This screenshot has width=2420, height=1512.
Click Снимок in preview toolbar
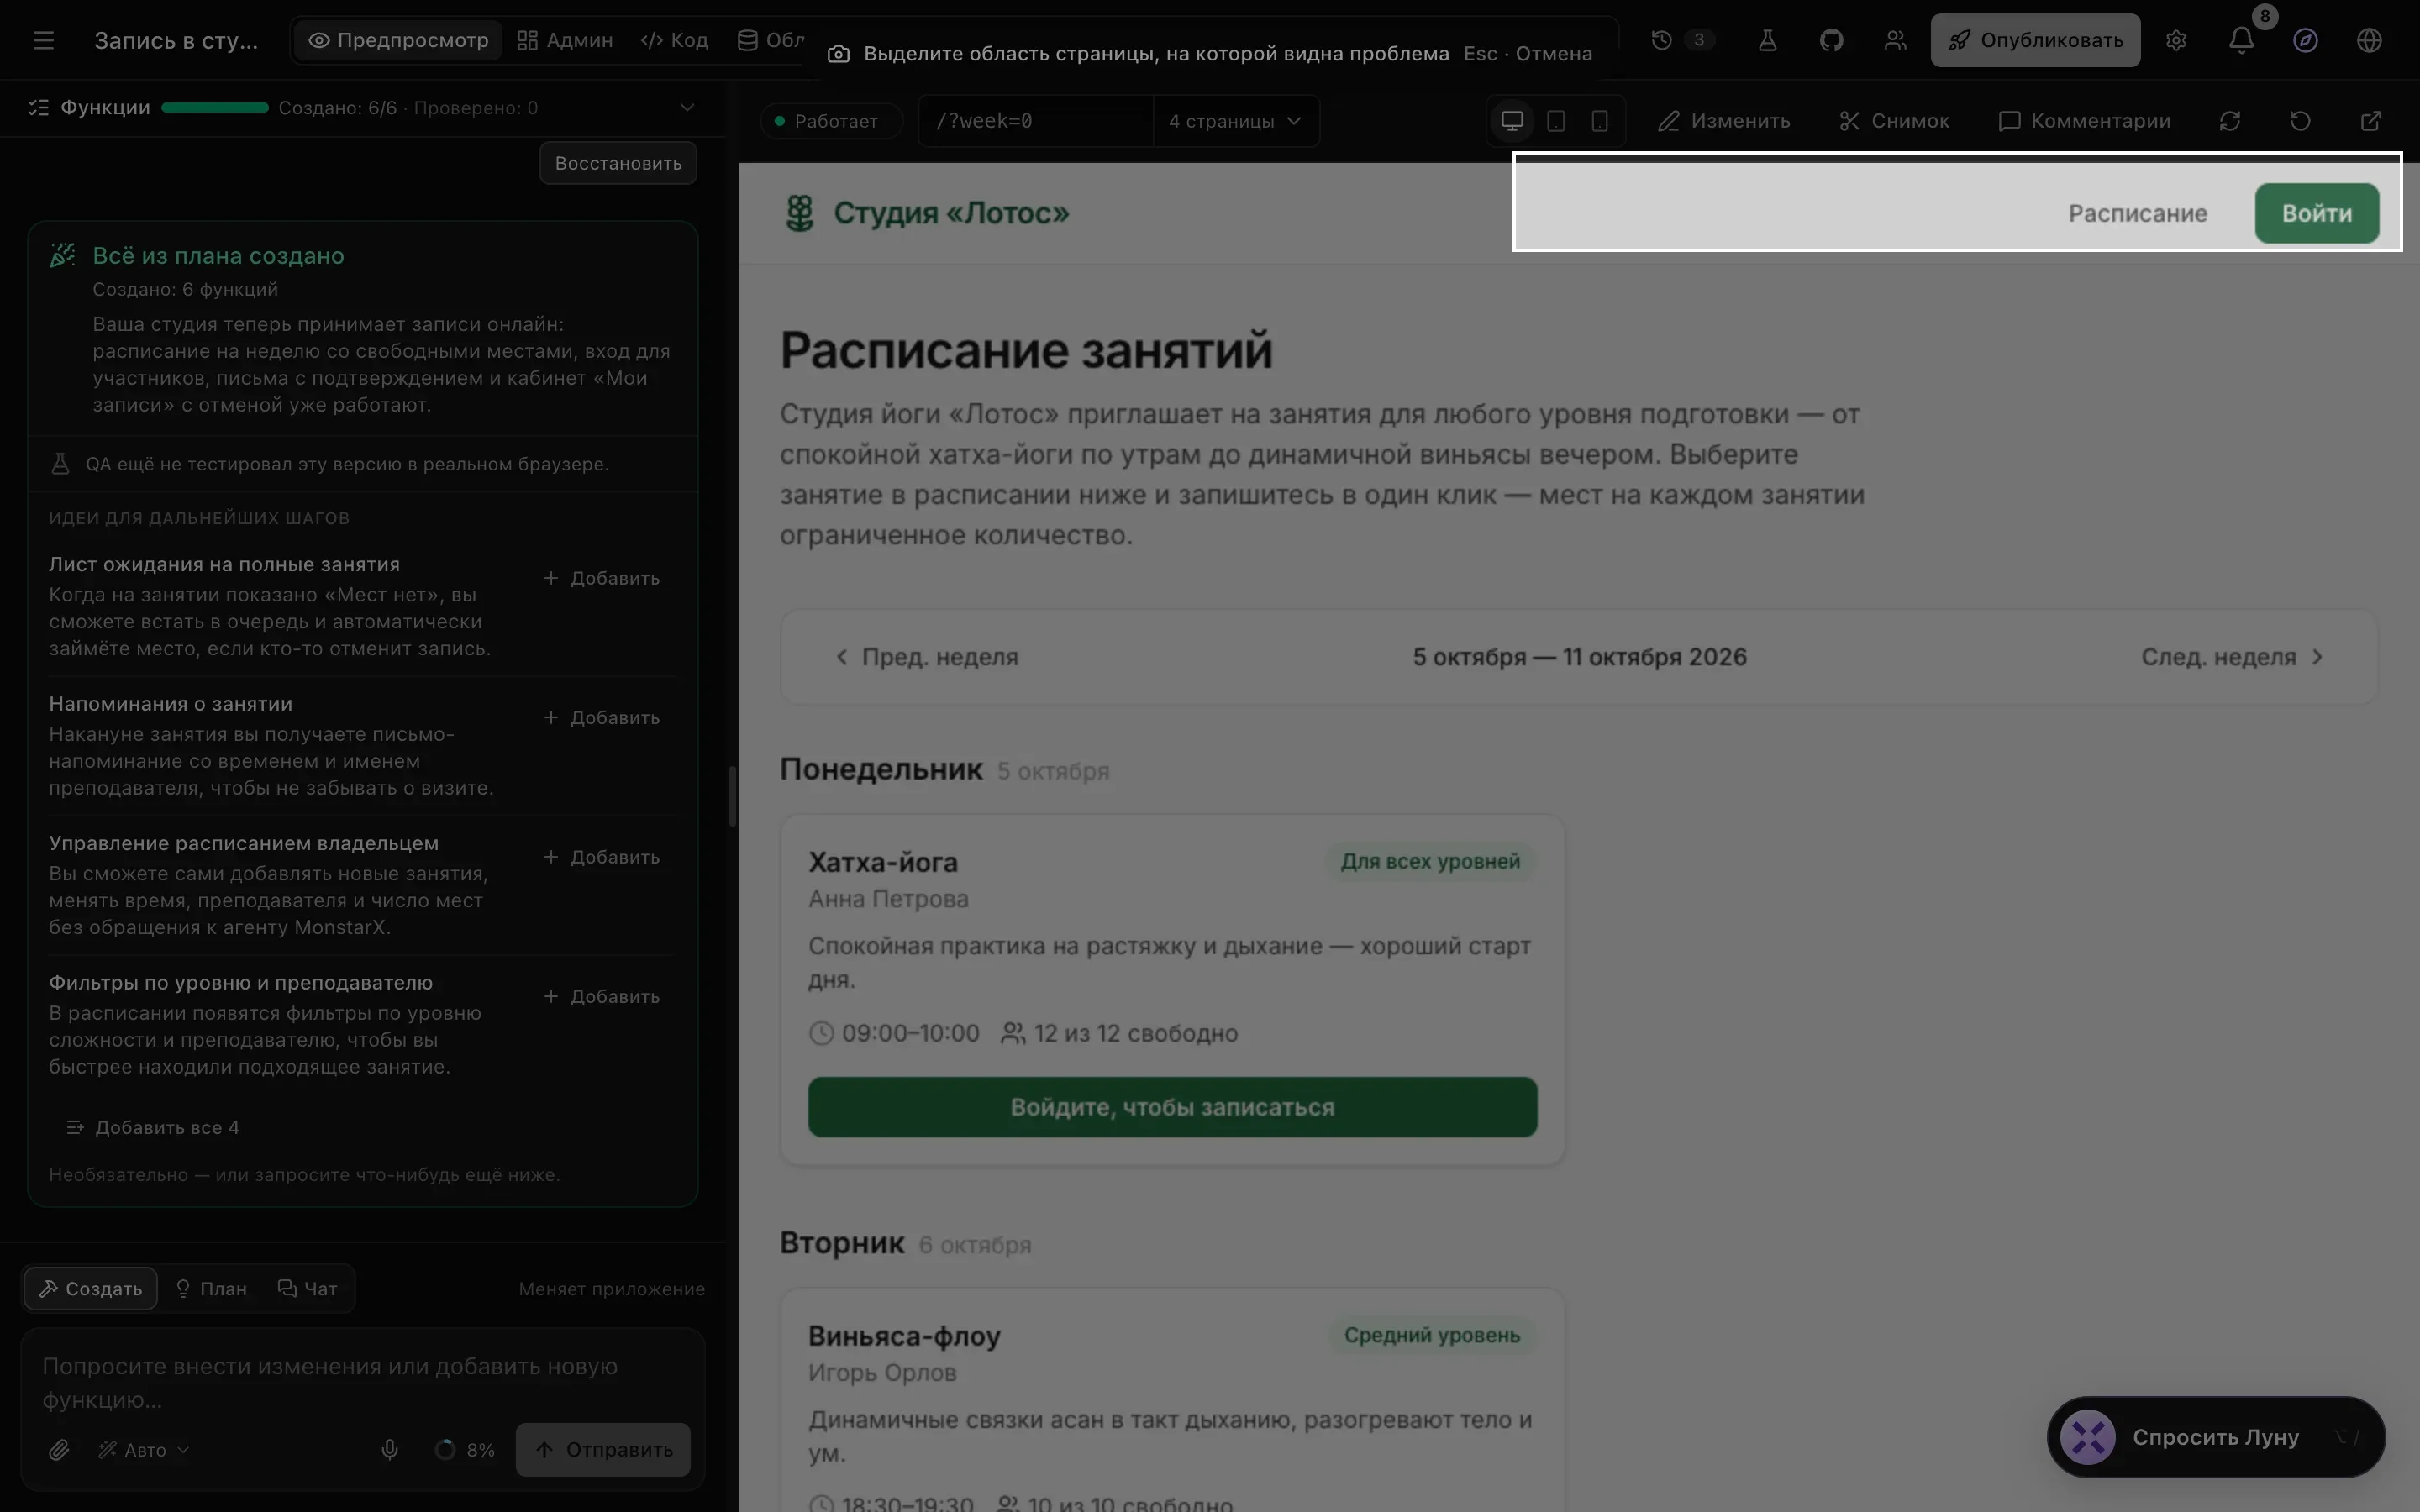click(1894, 121)
